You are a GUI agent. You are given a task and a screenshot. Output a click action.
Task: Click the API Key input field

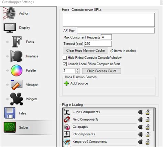[x=116, y=31]
